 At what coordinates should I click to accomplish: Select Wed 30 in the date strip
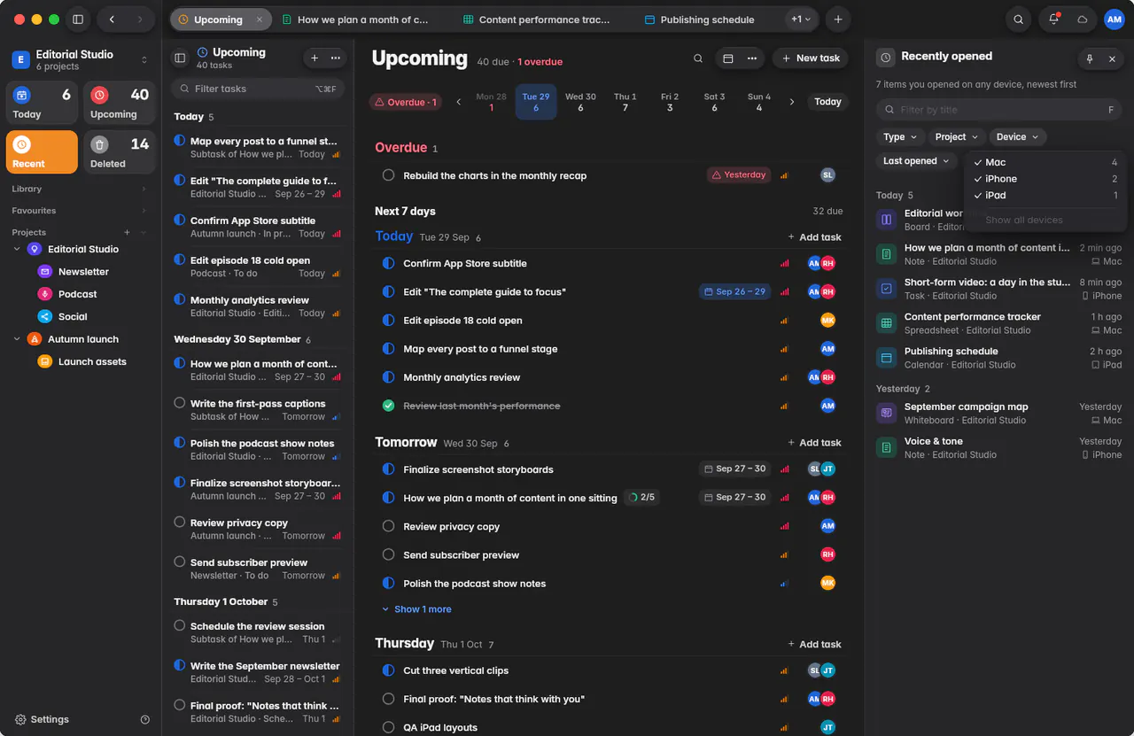[580, 102]
